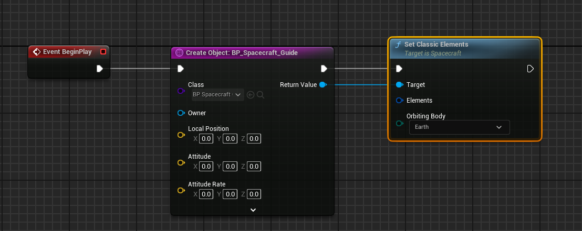Click the Return Value output pin

coord(323,84)
